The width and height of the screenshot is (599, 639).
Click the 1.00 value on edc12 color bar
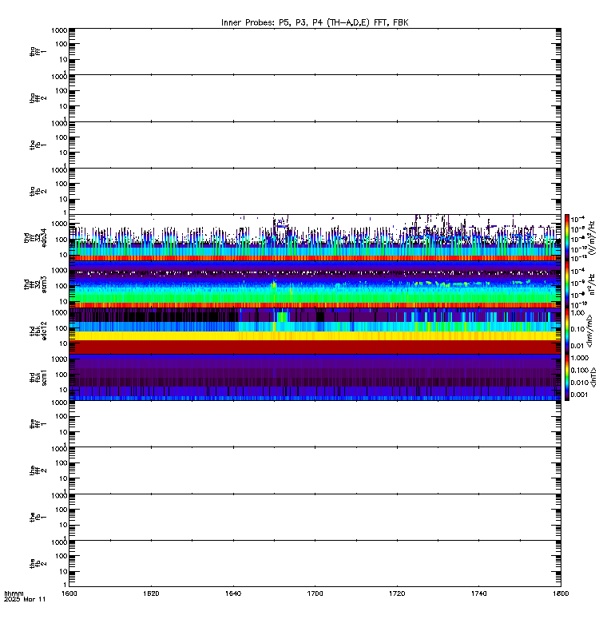pyautogui.click(x=577, y=313)
